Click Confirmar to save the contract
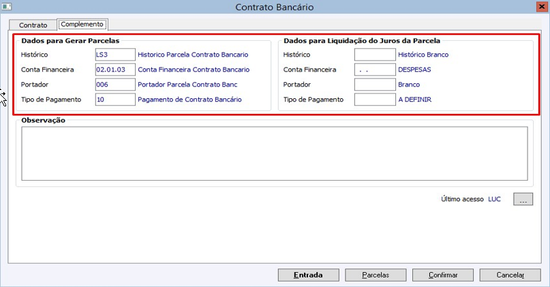The width and height of the screenshot is (550, 287). 443,275
